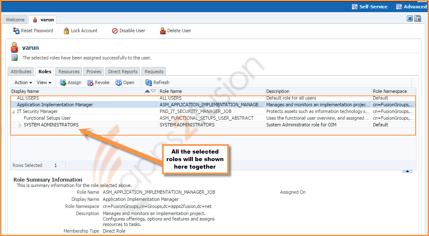Click the confirmation message checkmark icon
Screen dimensions: 429x236
[x=15, y=58]
